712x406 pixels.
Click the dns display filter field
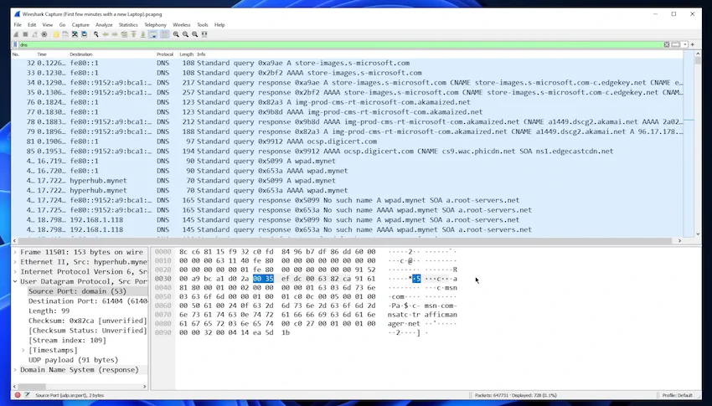pyautogui.click(x=341, y=44)
